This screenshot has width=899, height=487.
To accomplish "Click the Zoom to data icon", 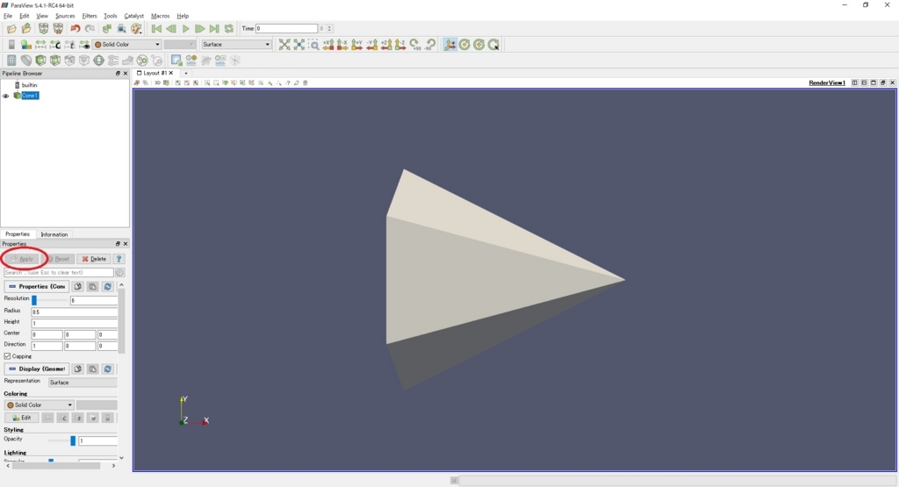I will [x=299, y=45].
